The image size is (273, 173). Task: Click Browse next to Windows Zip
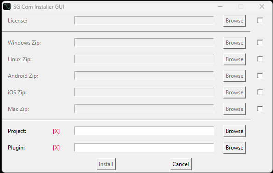point(234,43)
